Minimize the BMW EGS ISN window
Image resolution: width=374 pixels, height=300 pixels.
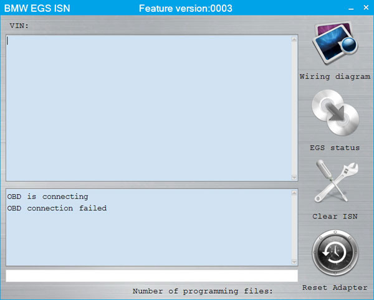point(351,8)
